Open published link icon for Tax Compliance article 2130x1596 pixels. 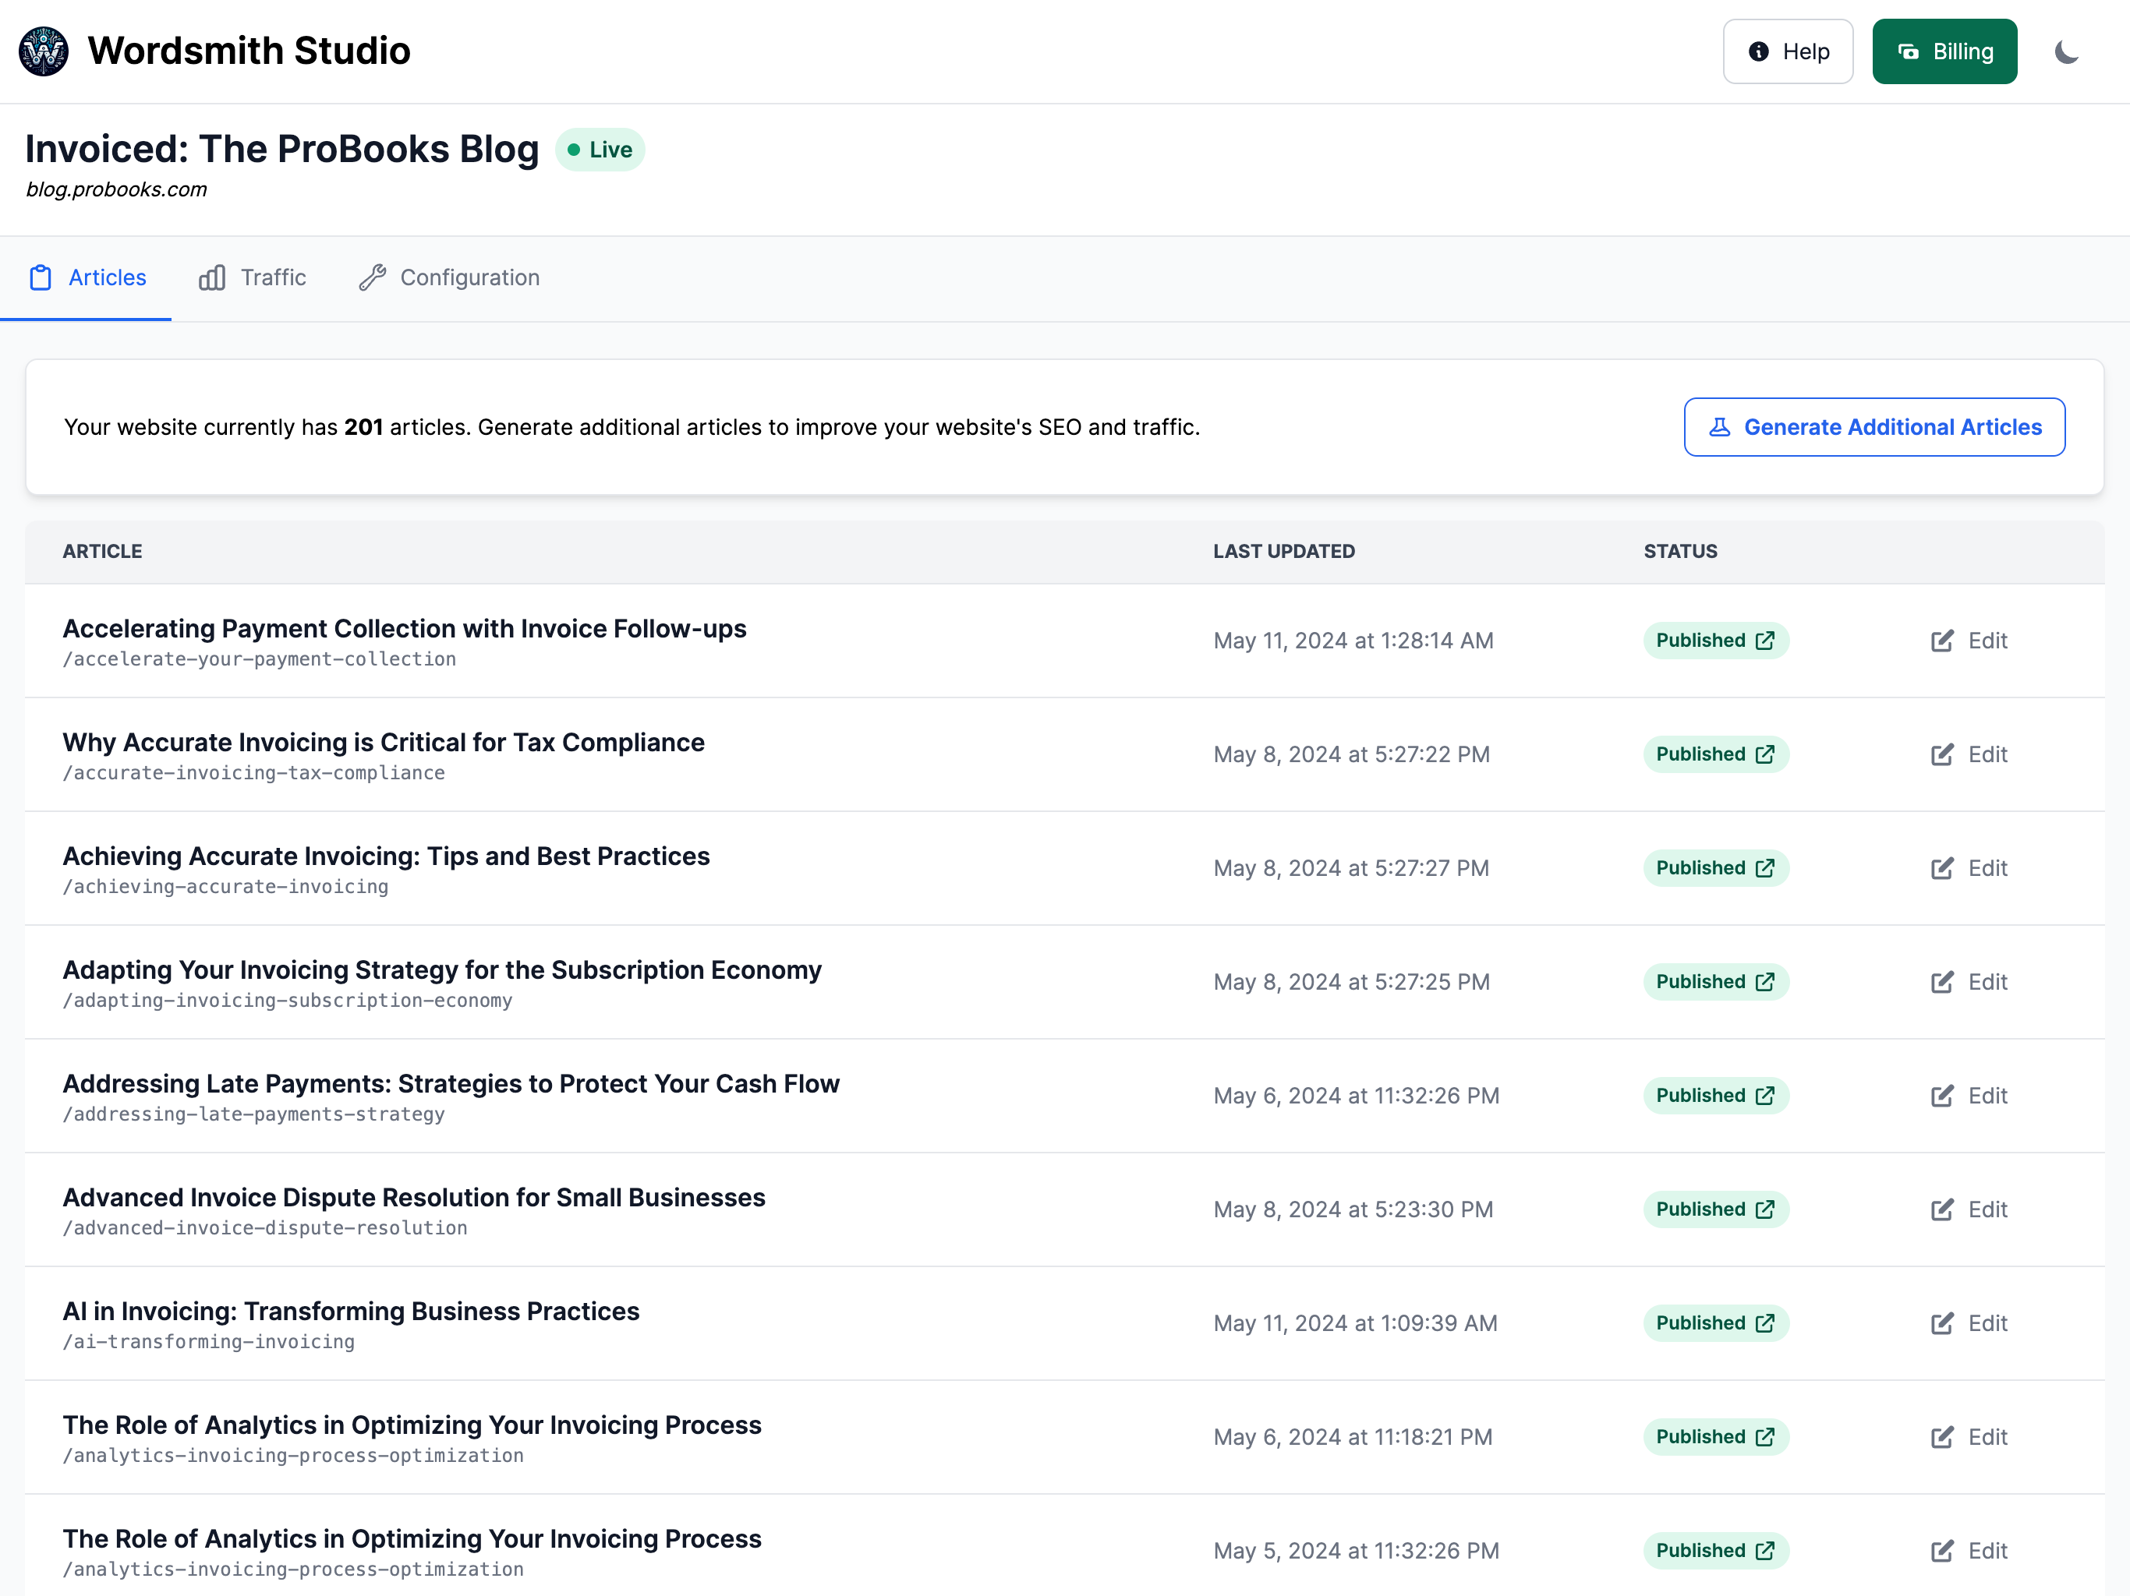1764,754
